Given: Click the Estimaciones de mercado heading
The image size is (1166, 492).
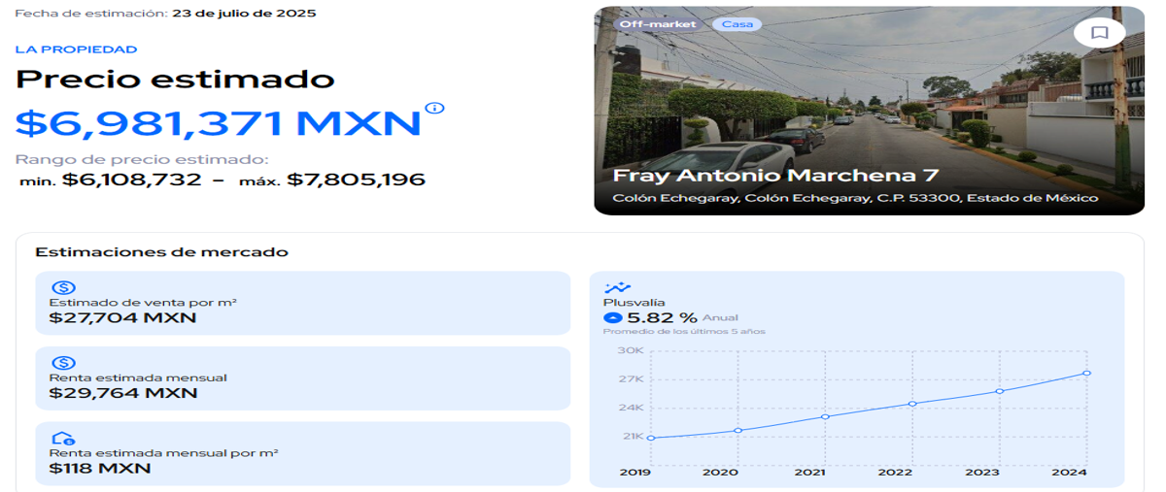Looking at the screenshot, I should point(162,252).
